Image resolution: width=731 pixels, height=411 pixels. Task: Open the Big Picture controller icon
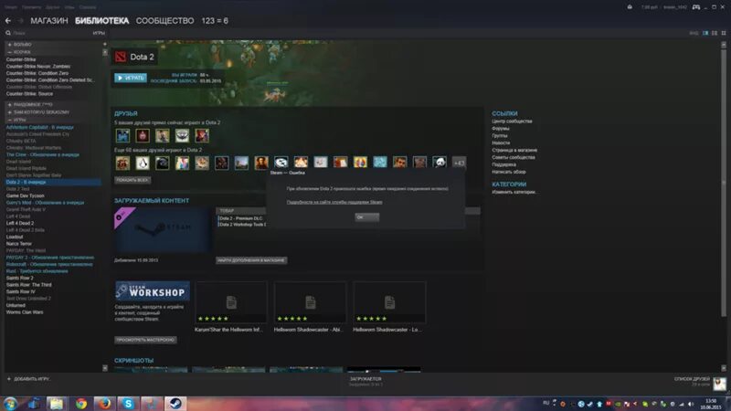(x=696, y=7)
